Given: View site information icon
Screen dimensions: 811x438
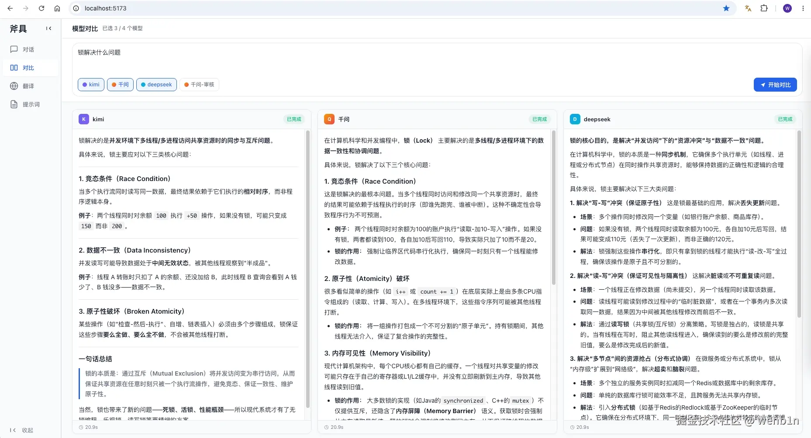Looking at the screenshot, I should (x=76, y=8).
